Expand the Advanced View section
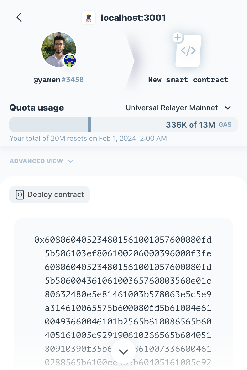 coord(41,161)
